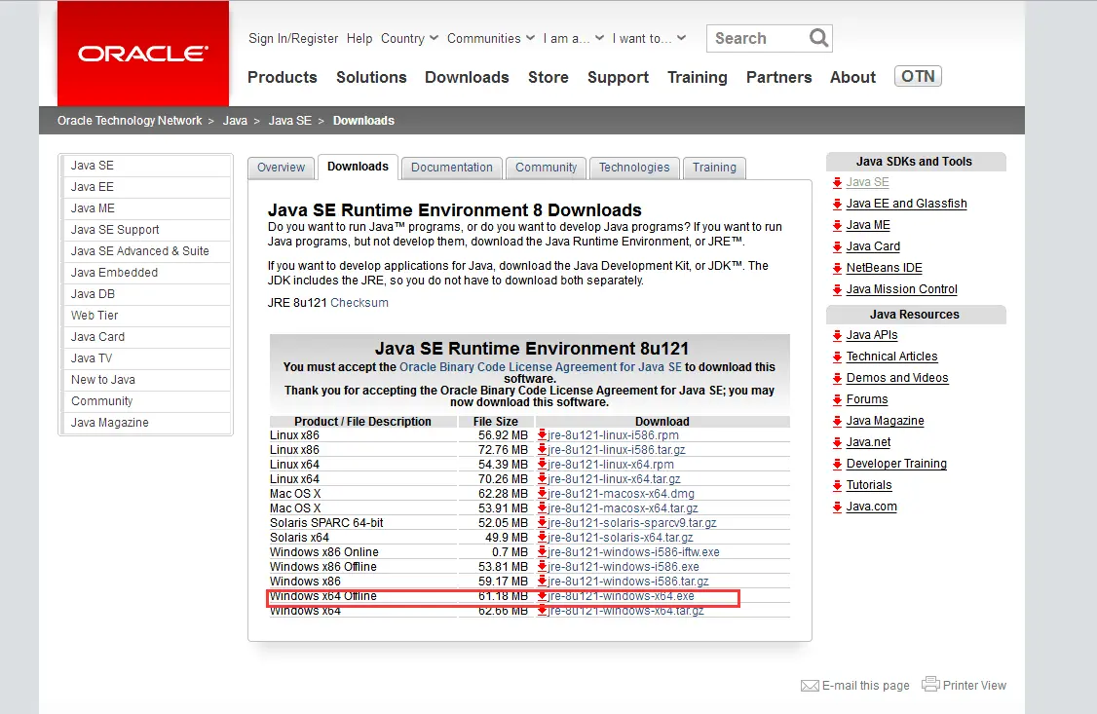Screen dimensions: 1097x714
Task: Click the printer icon for Printer View
Action: coord(930,684)
